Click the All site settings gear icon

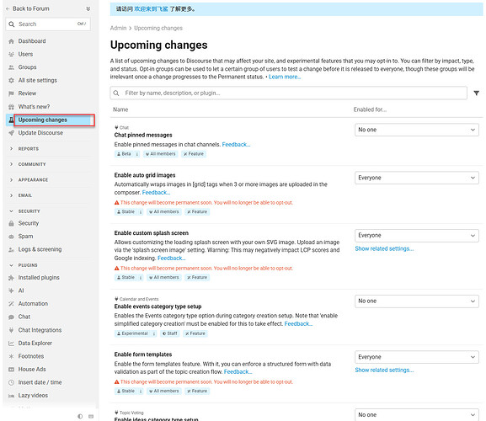pos(12,80)
